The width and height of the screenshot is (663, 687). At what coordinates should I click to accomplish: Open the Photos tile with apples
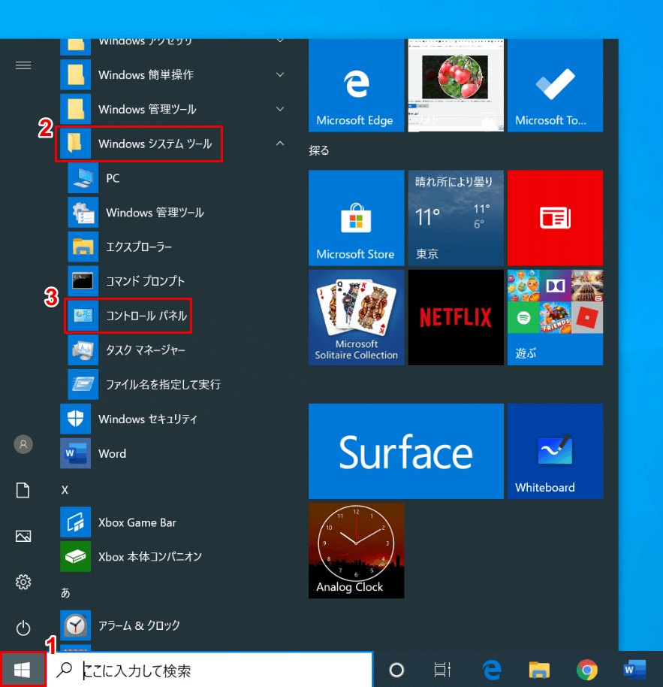click(x=456, y=86)
